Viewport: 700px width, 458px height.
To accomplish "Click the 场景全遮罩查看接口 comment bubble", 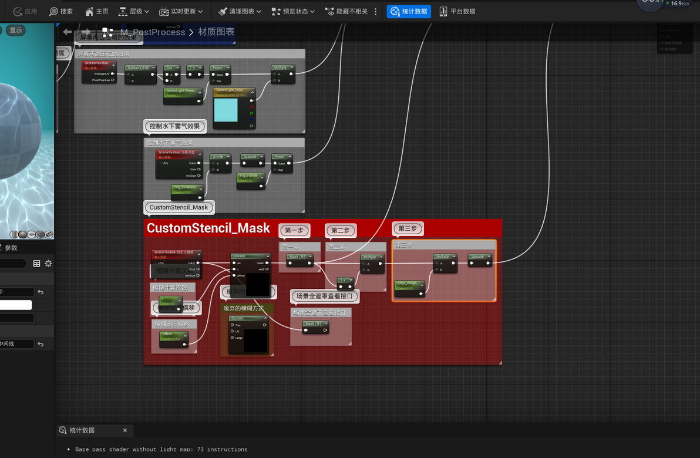I will coord(325,296).
